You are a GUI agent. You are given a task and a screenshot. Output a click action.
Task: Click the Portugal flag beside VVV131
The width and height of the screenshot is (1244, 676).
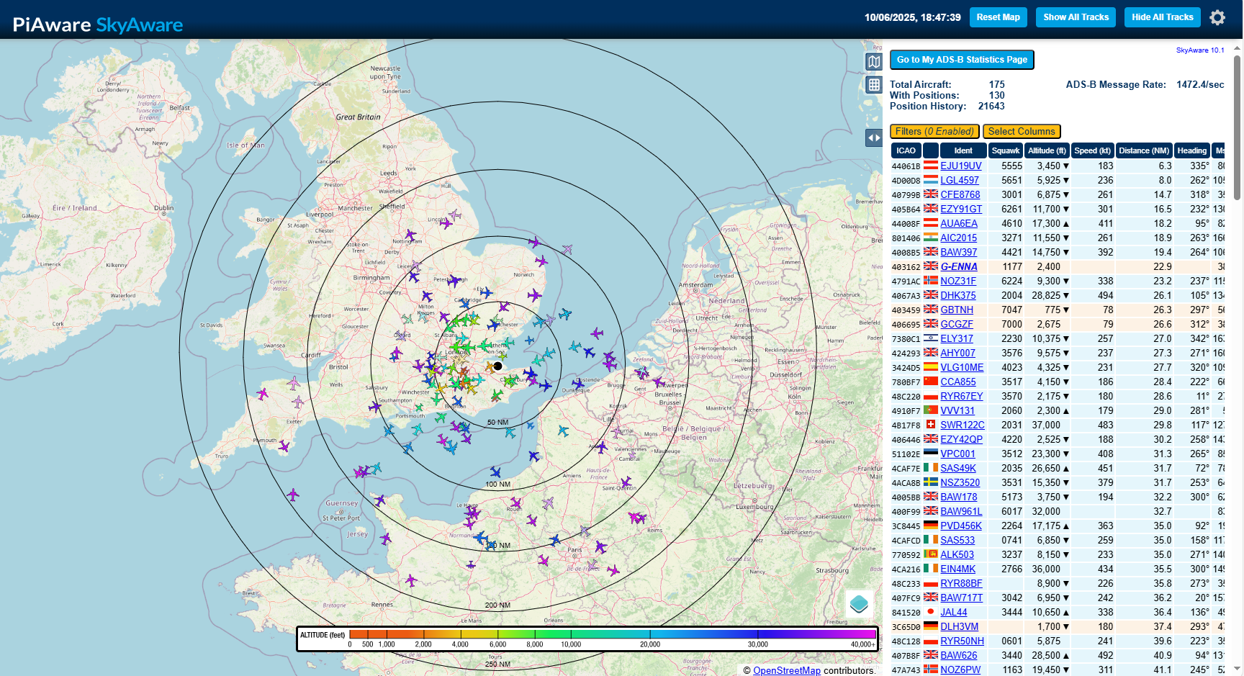(931, 410)
